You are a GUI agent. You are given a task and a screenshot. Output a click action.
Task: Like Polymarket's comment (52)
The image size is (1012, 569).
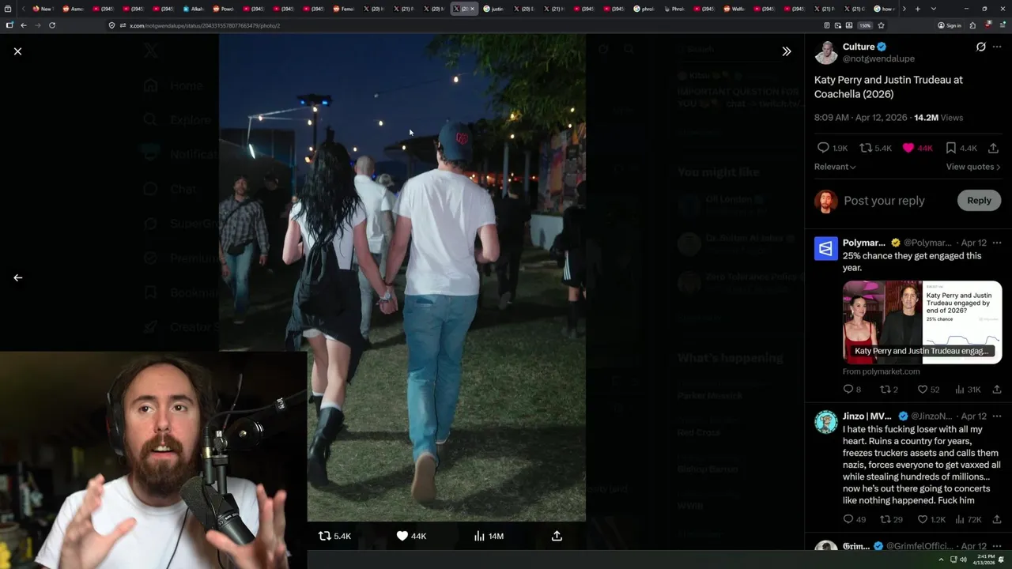(928, 389)
